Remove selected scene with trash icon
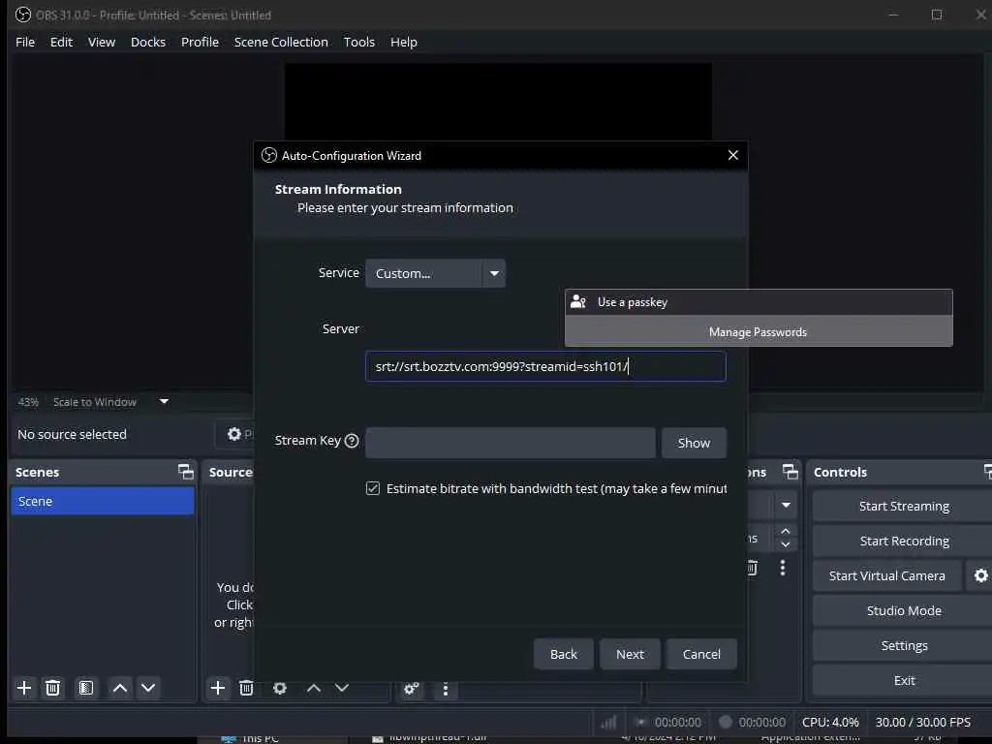This screenshot has width=992, height=744. click(53, 688)
